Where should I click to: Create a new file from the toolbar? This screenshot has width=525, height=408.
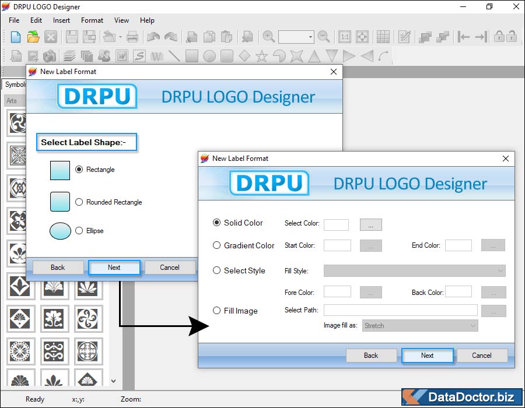click(15, 37)
